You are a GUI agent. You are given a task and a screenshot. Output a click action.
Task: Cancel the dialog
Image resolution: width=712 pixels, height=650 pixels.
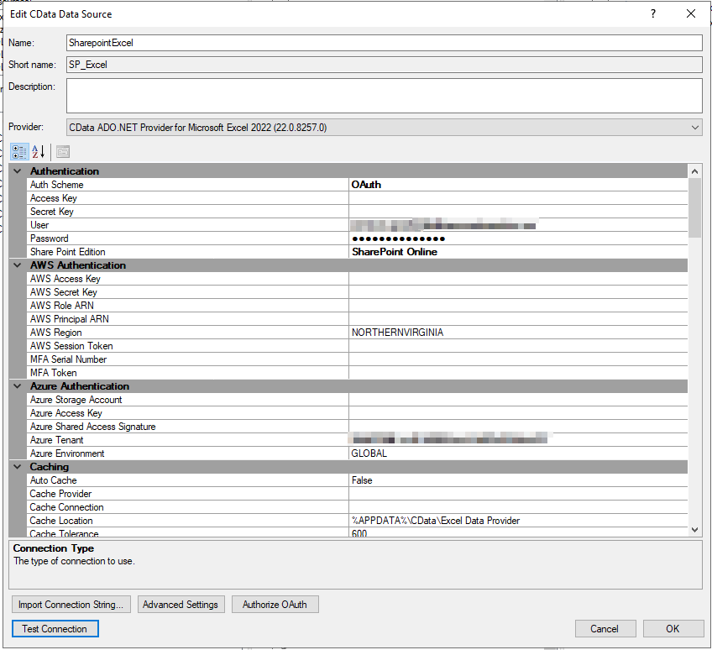click(605, 629)
